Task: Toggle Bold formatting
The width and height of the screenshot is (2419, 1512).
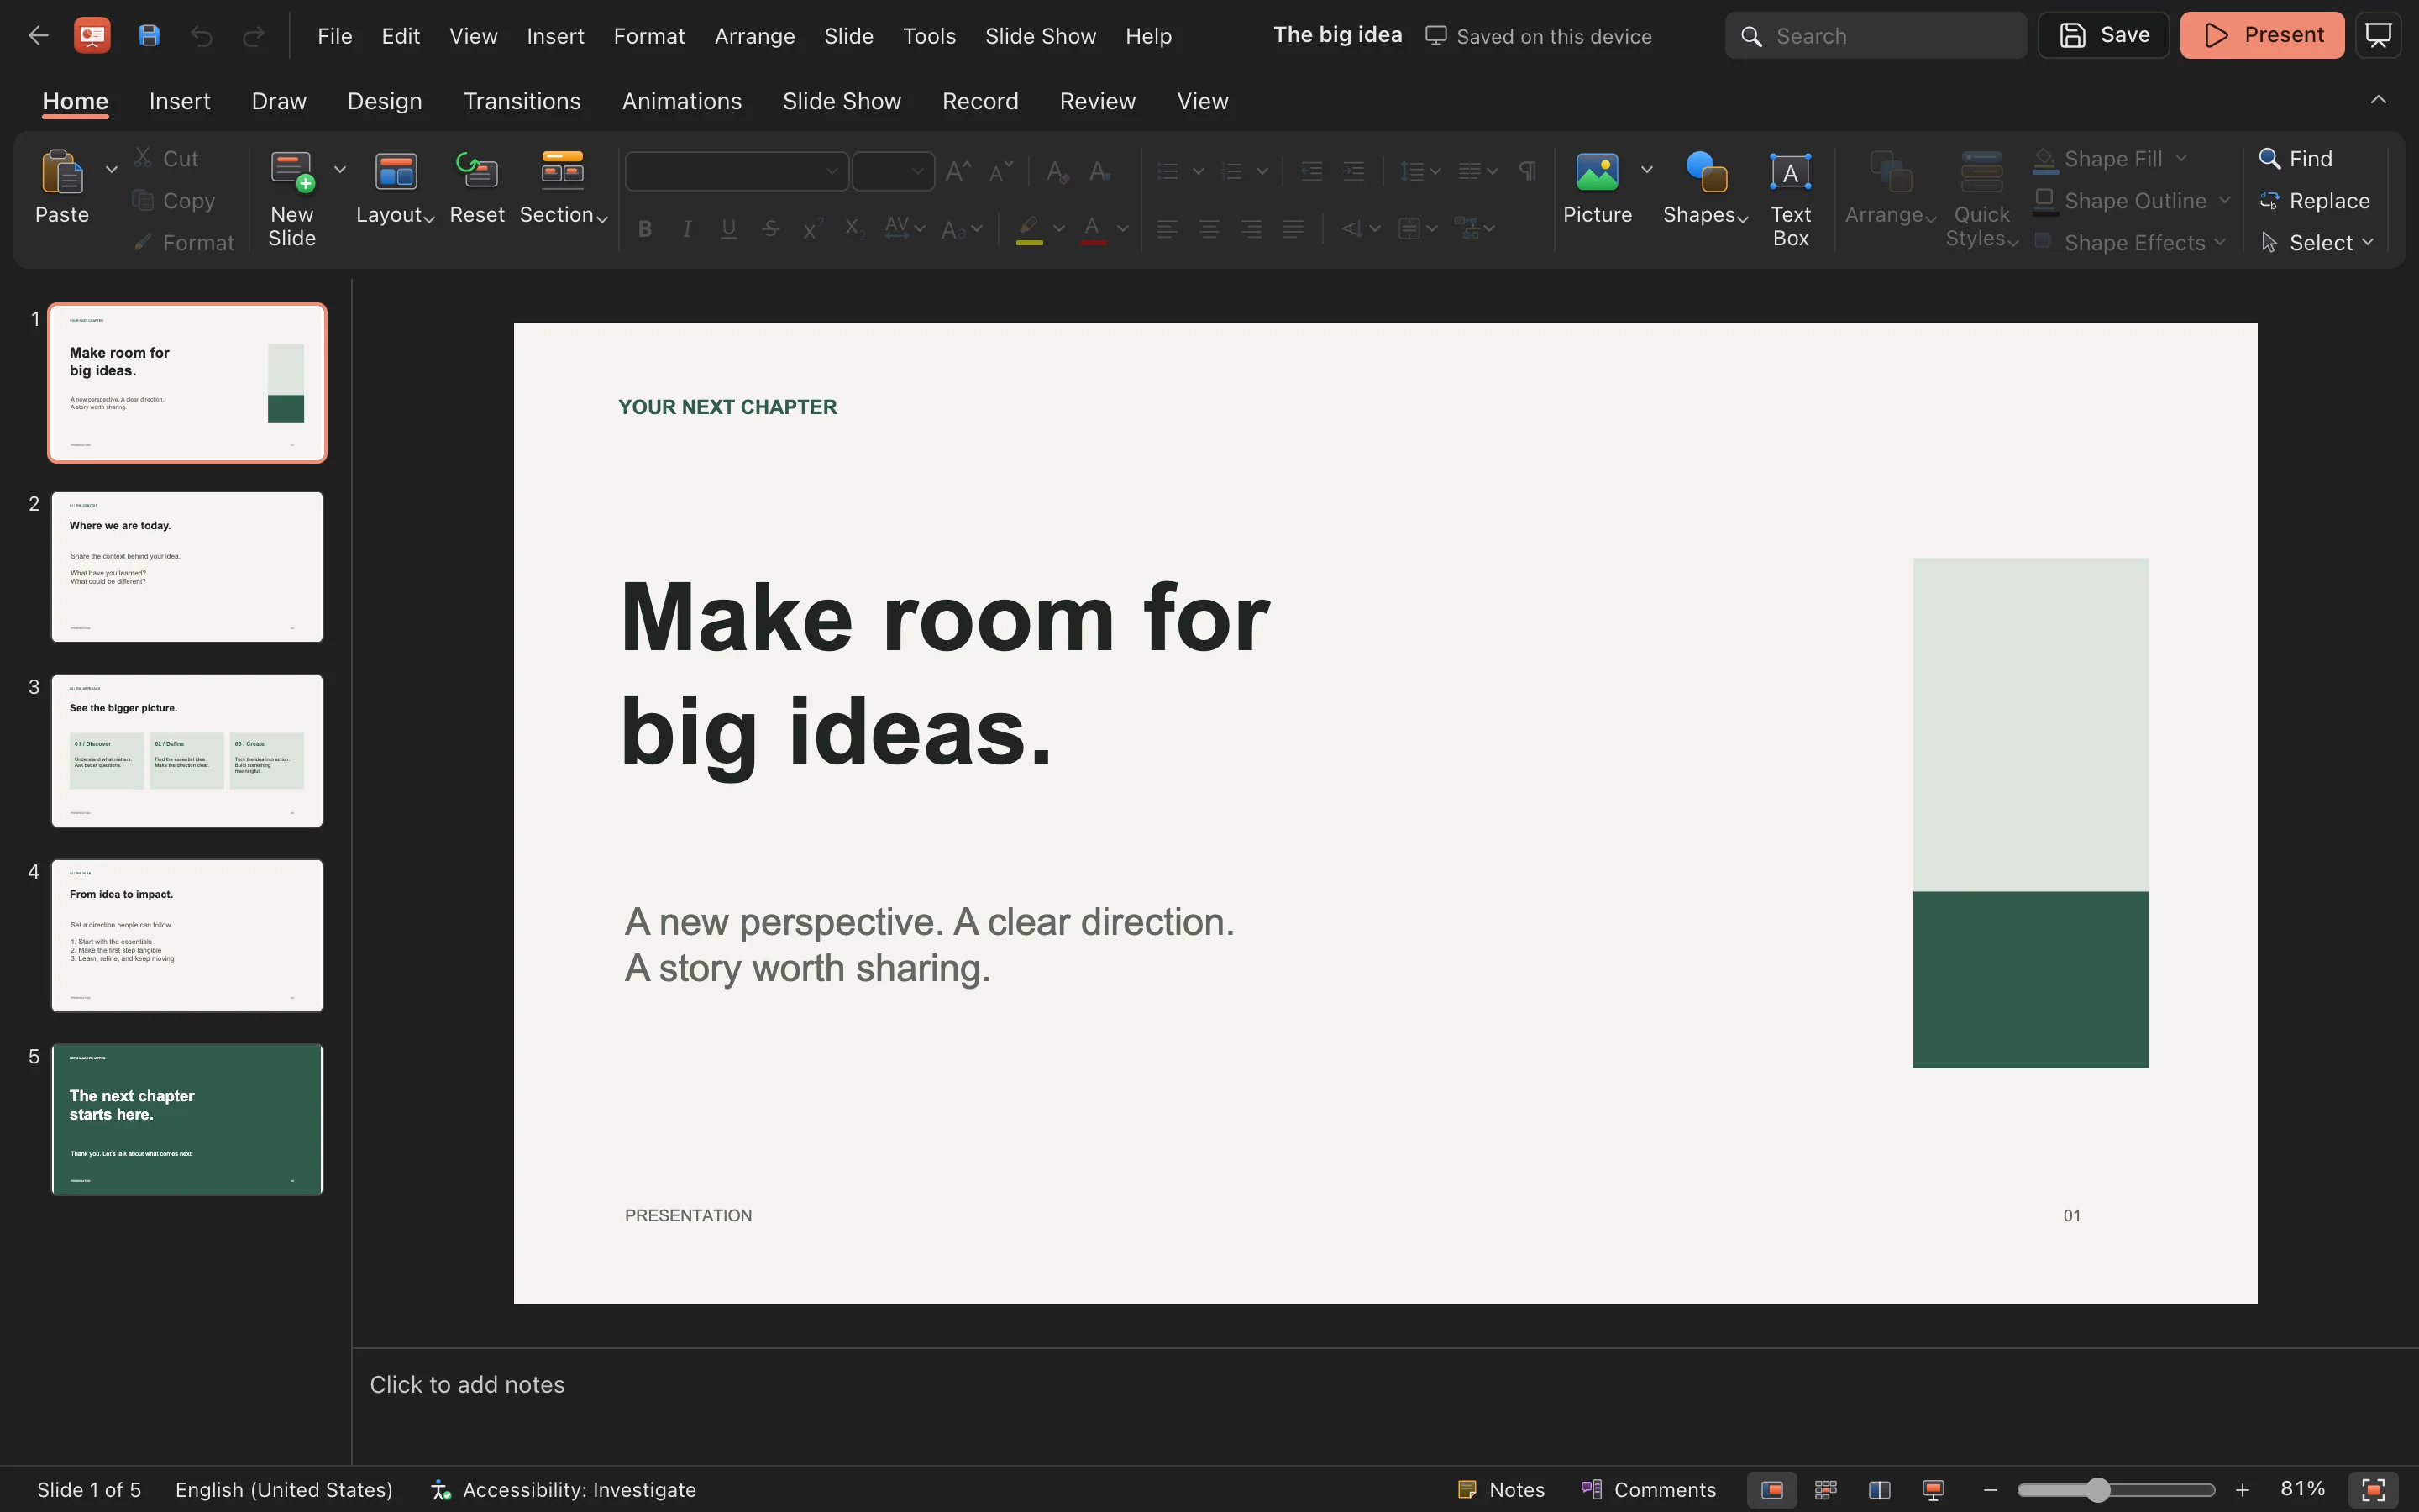Action: coord(645,229)
